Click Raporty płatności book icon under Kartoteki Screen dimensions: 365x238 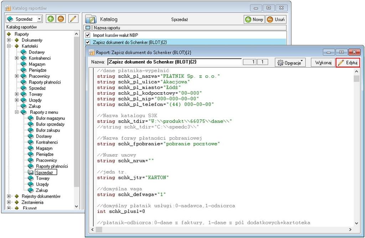[24, 82]
